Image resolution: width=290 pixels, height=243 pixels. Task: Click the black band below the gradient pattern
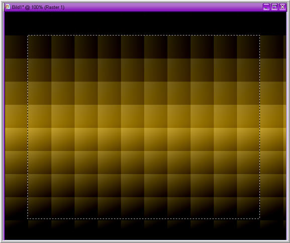pos(145,234)
